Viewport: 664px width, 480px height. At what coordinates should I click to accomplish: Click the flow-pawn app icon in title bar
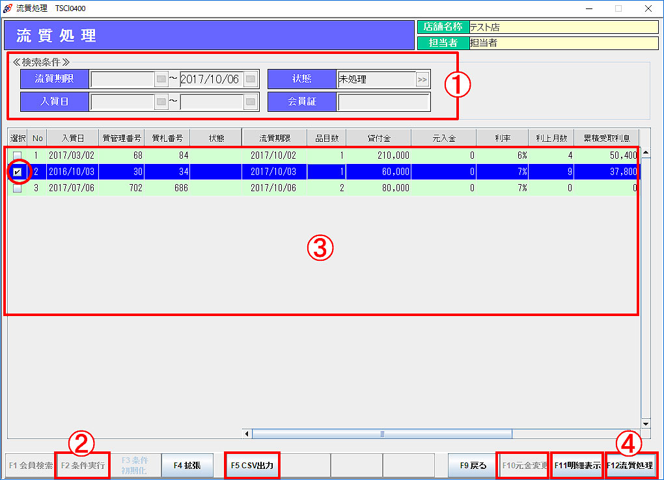[7, 8]
